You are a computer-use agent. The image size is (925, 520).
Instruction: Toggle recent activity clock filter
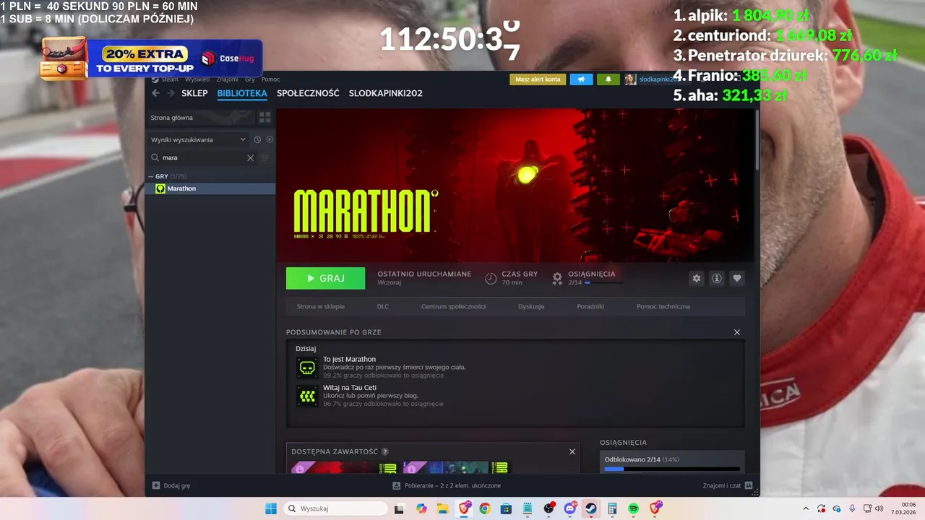[257, 139]
